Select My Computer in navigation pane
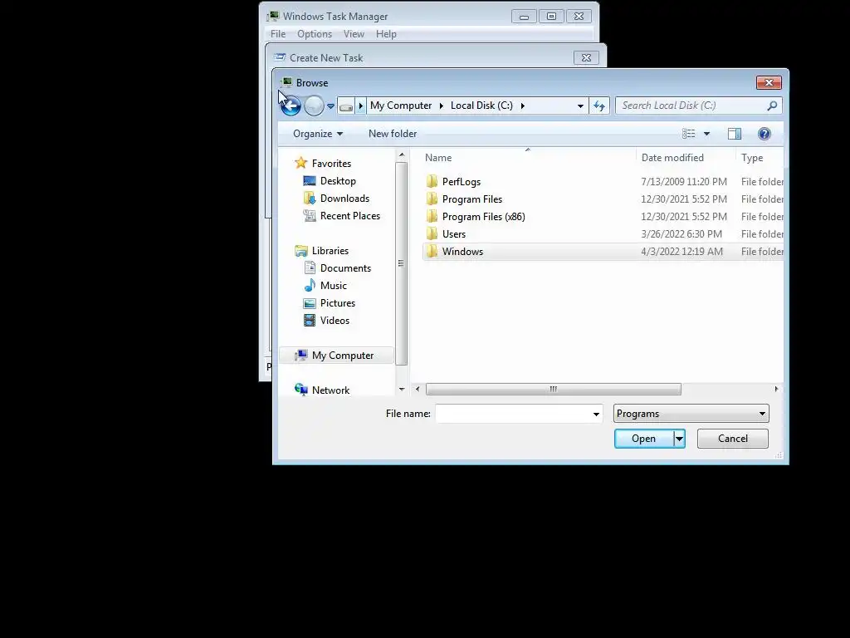 tap(343, 356)
